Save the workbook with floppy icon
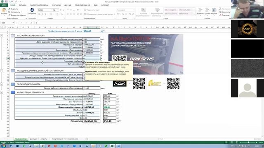The width and height of the screenshot is (264, 148). click(x=7, y=2)
